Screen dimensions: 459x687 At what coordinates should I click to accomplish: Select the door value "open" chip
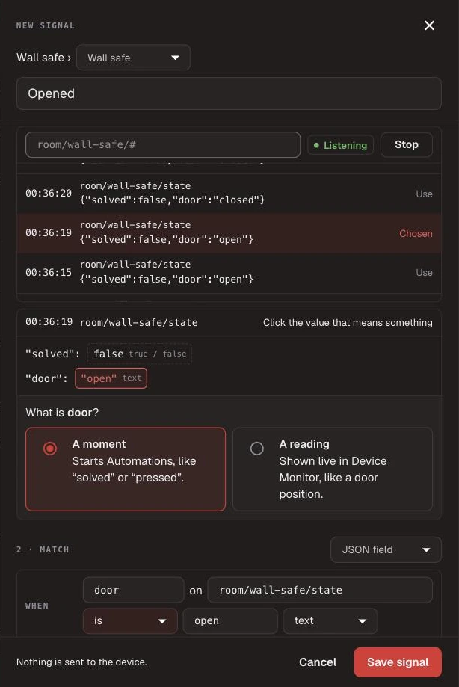click(x=111, y=378)
